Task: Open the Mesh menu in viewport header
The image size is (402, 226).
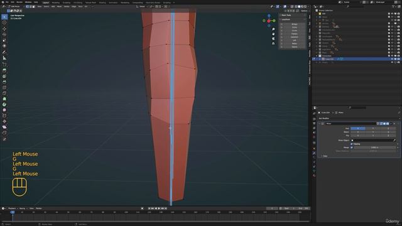Action: 59,7
